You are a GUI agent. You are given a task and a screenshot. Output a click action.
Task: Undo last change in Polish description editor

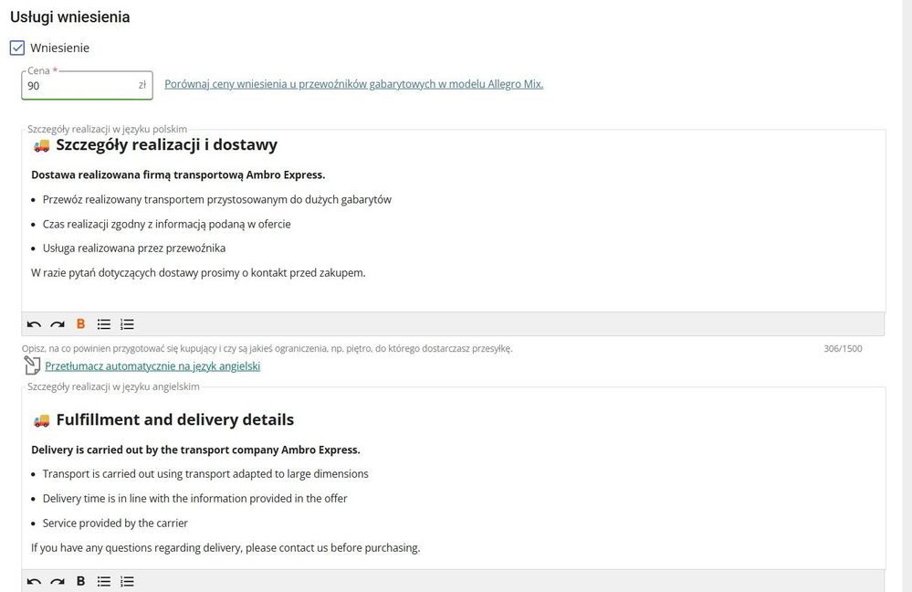34,324
